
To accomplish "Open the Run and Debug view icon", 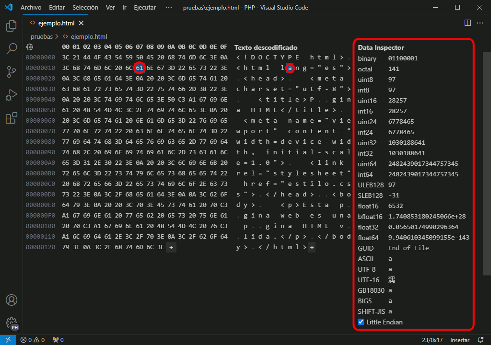I will pos(12,95).
